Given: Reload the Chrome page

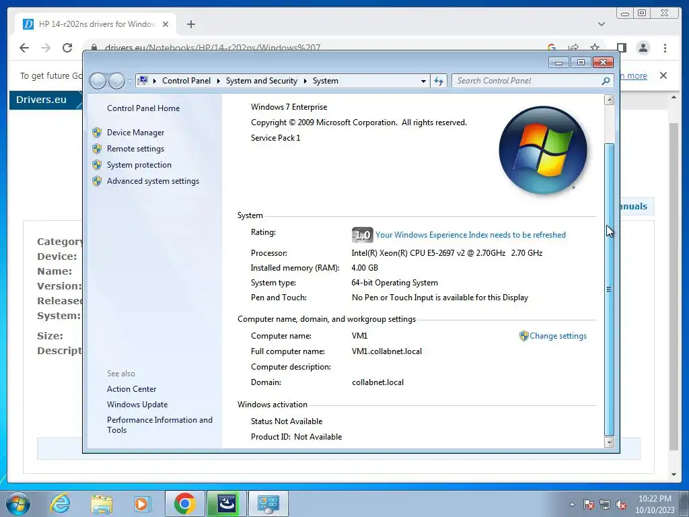Looking at the screenshot, I should 67,48.
